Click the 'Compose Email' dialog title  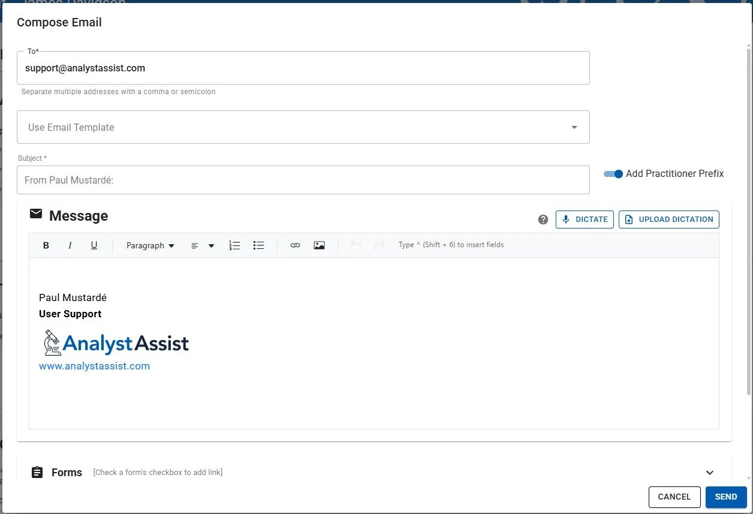pyautogui.click(x=59, y=22)
